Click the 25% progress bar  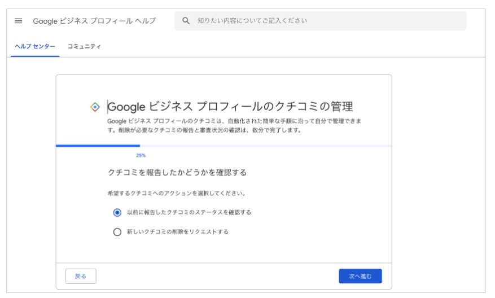point(224,146)
